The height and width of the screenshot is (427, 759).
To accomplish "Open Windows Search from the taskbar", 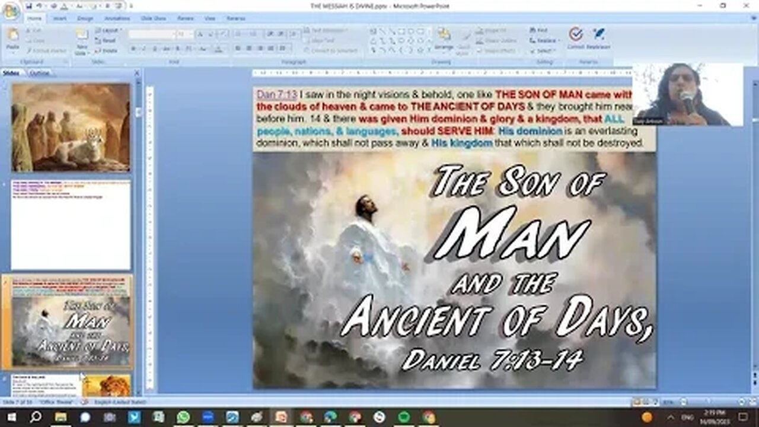I will click(x=36, y=417).
